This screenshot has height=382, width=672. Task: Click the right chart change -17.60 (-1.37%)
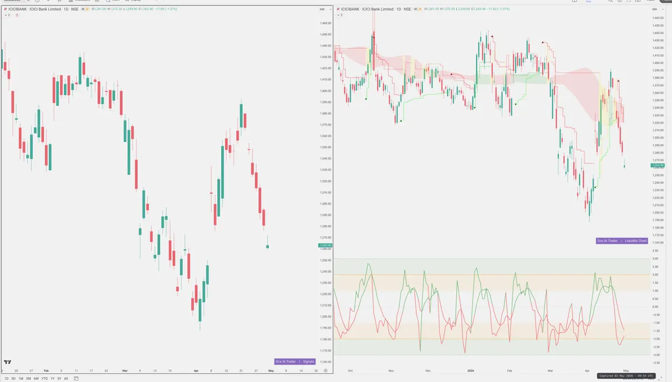(x=500, y=10)
